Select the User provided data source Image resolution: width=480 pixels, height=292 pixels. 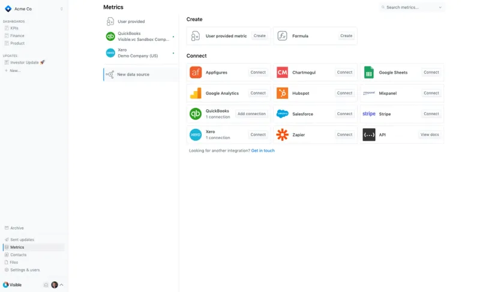coord(140,22)
